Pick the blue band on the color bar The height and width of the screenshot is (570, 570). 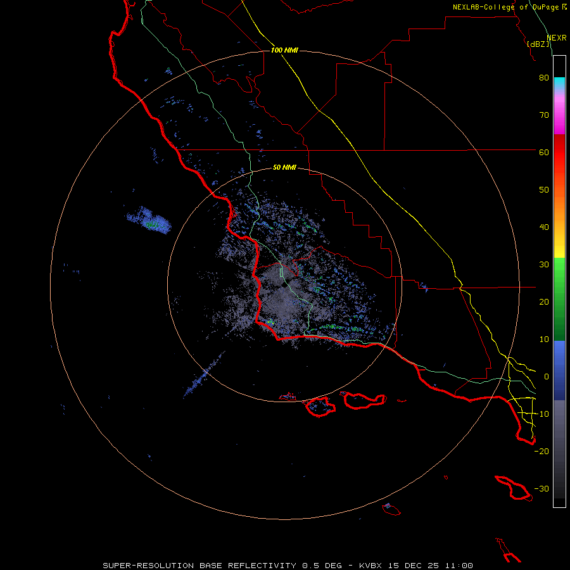click(x=559, y=370)
